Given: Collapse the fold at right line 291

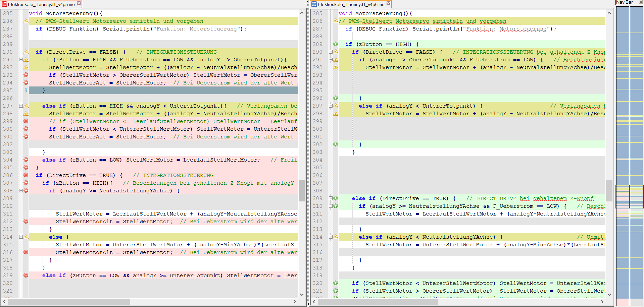Looking at the screenshot, I should [x=331, y=60].
